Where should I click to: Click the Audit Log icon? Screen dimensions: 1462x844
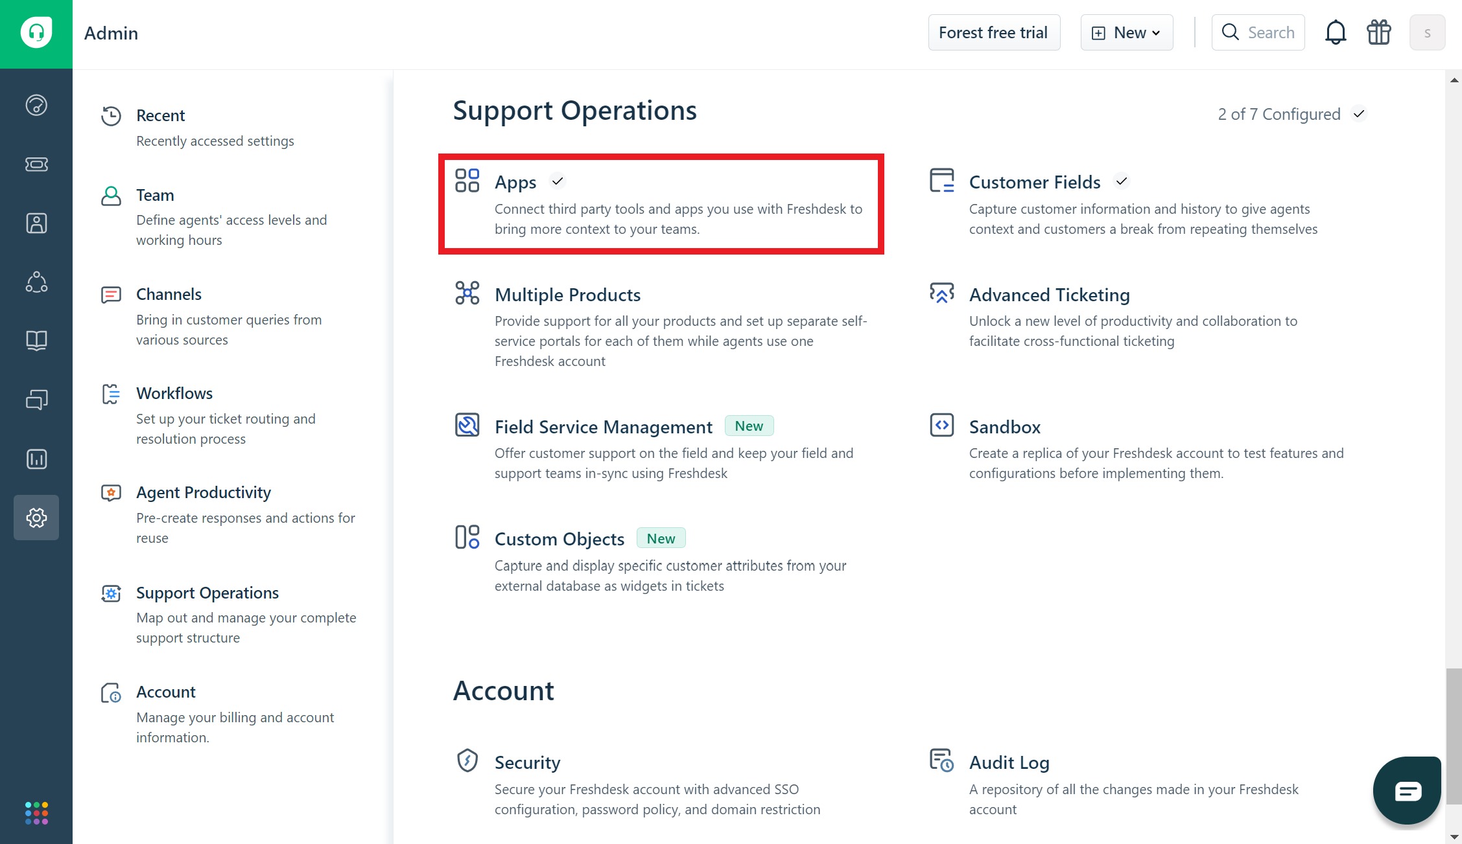[x=942, y=760]
